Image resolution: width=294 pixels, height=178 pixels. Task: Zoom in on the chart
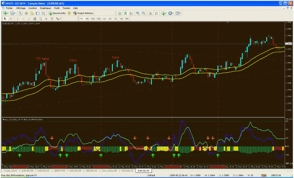coord(138,13)
